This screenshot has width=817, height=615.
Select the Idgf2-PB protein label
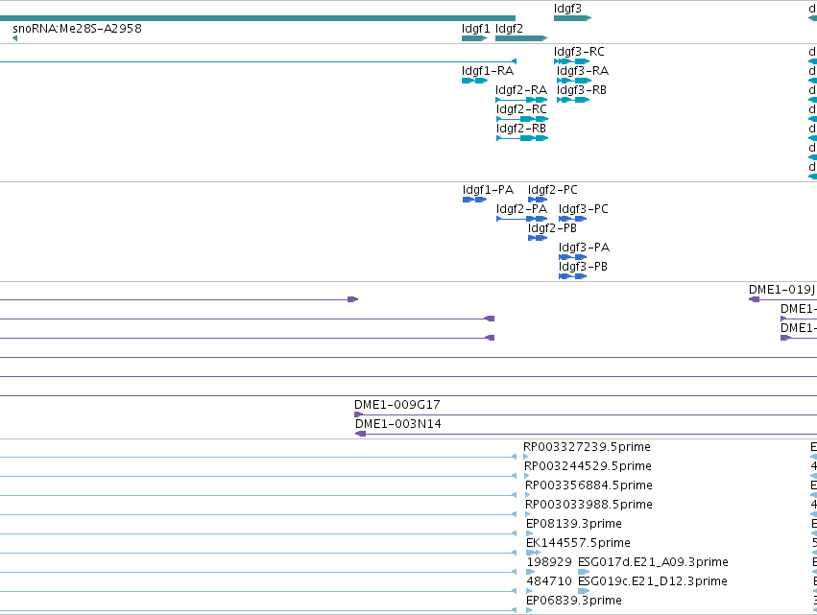(552, 228)
